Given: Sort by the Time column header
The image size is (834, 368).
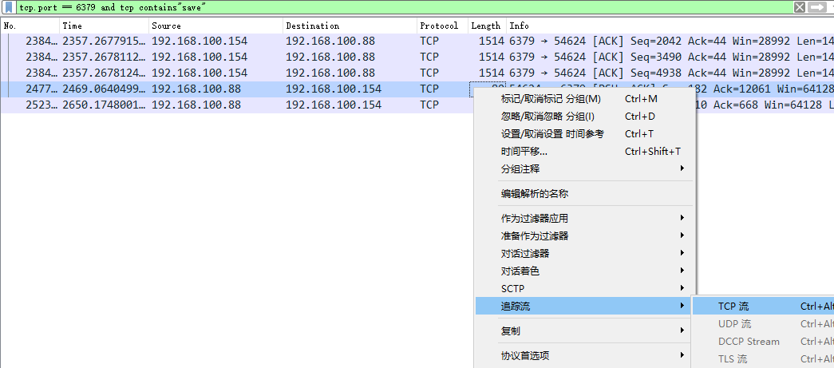Looking at the screenshot, I should tap(104, 26).
